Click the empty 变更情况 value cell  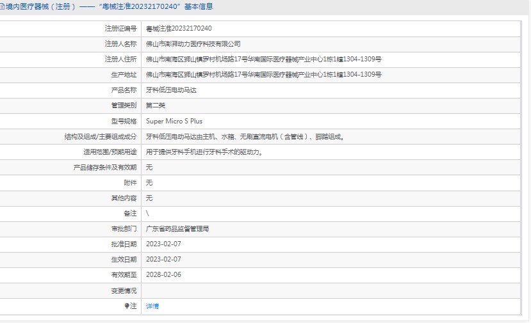click(331, 290)
